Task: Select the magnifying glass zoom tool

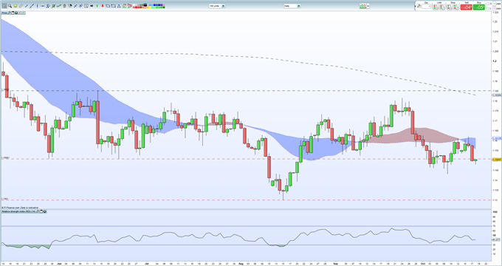Action: click(x=10, y=6)
